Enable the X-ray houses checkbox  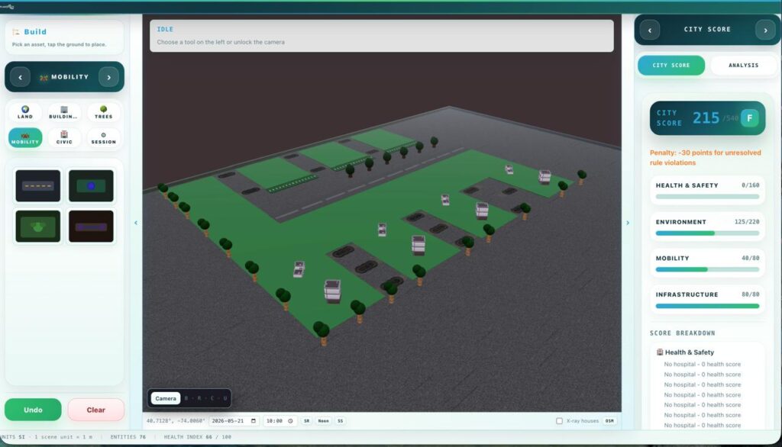click(559, 420)
